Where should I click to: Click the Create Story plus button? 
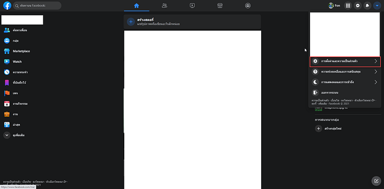click(131, 22)
